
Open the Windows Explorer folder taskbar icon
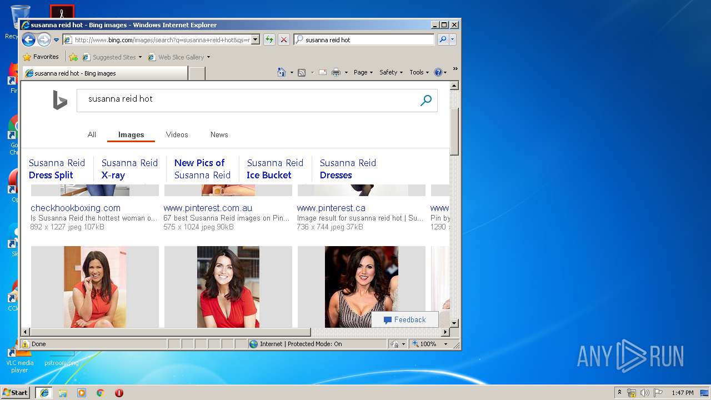[63, 392]
